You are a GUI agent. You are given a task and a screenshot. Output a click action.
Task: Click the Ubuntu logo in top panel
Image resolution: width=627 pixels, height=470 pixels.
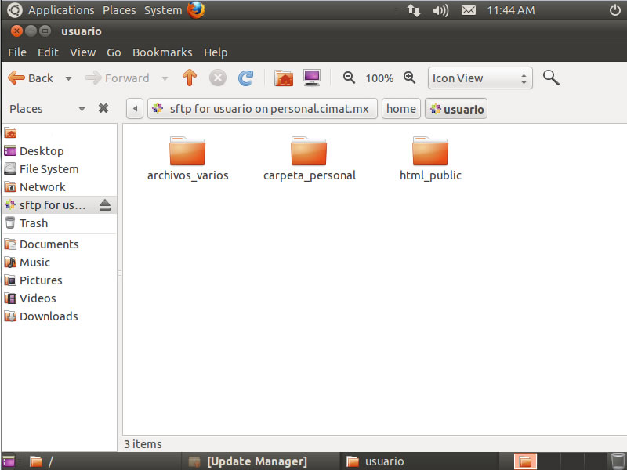coord(14,10)
